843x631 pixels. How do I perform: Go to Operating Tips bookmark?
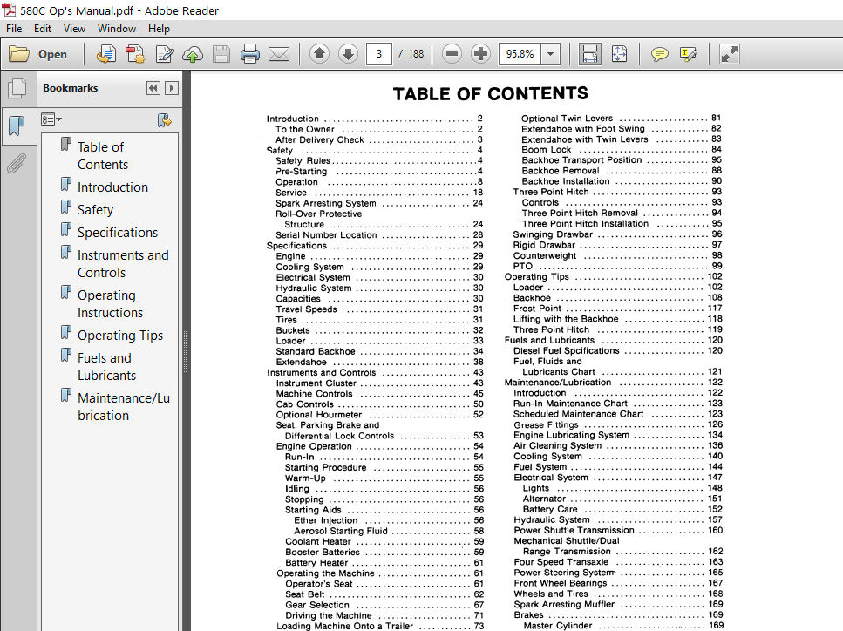click(120, 336)
